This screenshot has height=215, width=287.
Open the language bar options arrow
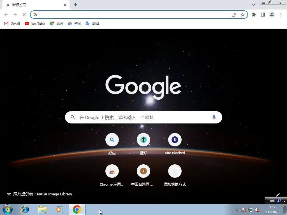(x=285, y=201)
